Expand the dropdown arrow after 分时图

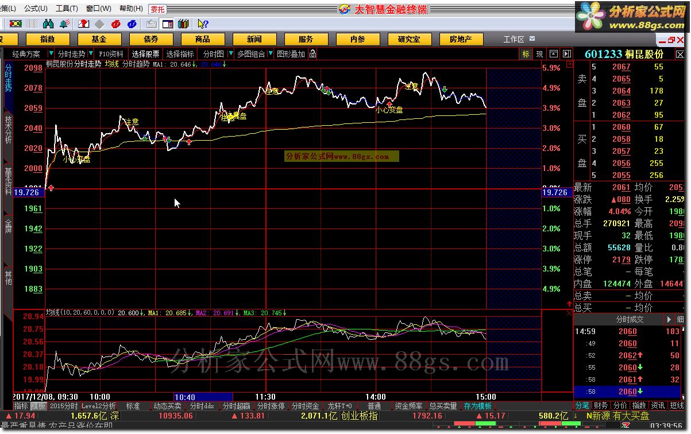[230, 54]
